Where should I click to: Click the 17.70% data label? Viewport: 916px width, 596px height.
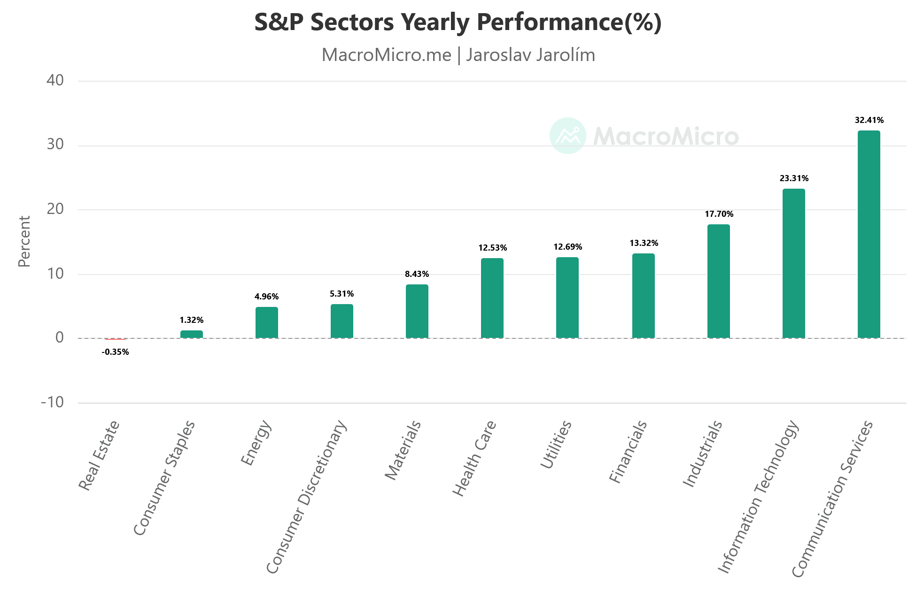pos(719,214)
